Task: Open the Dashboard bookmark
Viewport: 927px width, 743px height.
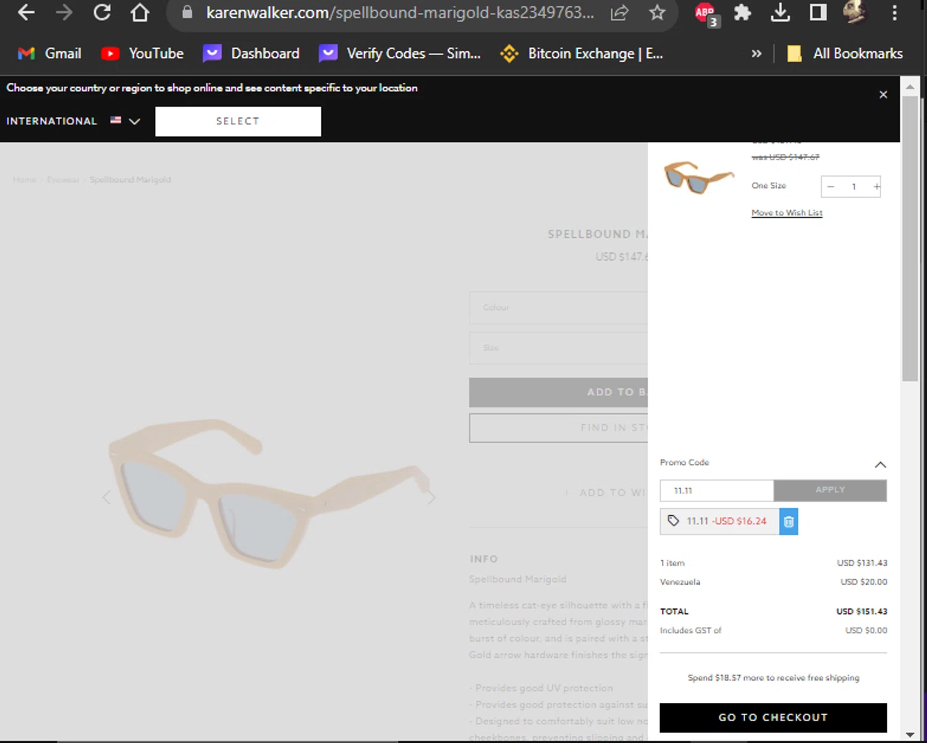Action: click(251, 54)
